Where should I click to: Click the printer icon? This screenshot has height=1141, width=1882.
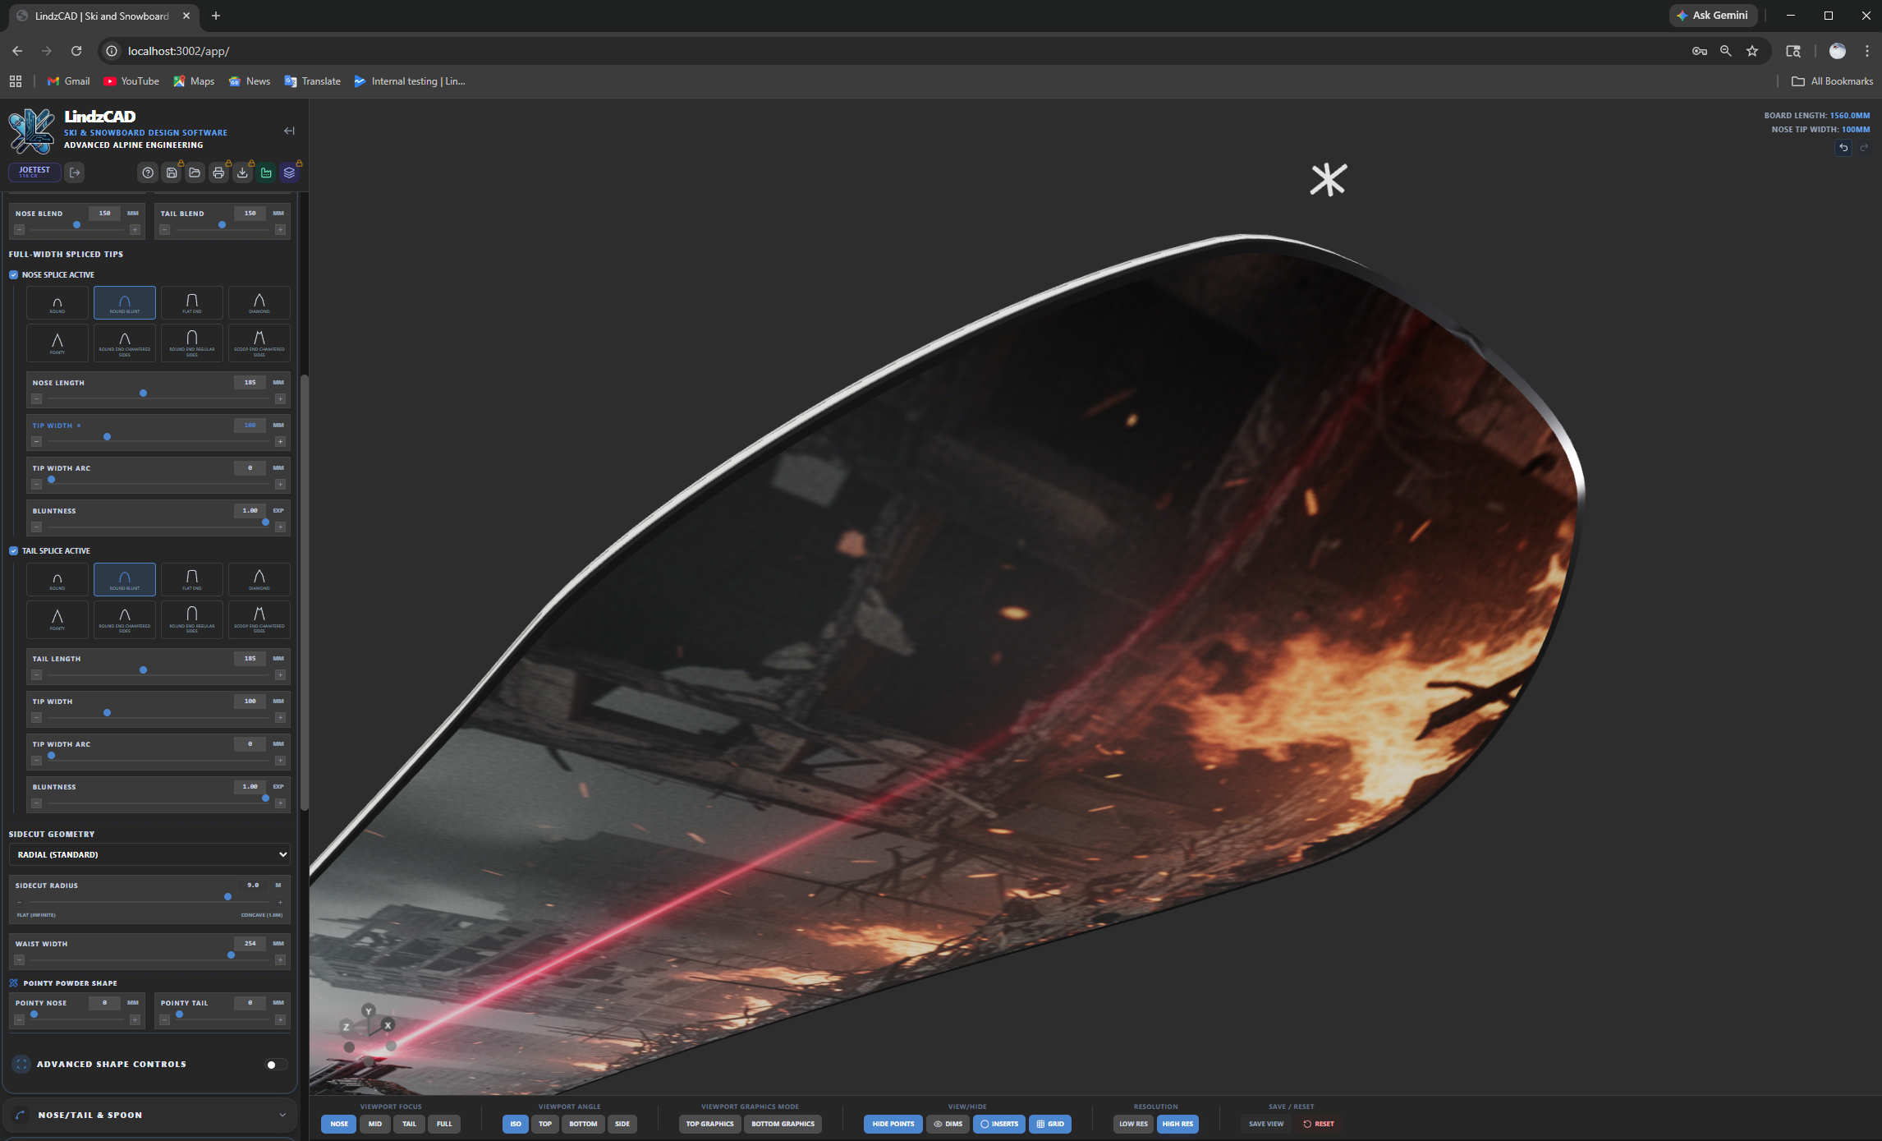click(218, 173)
